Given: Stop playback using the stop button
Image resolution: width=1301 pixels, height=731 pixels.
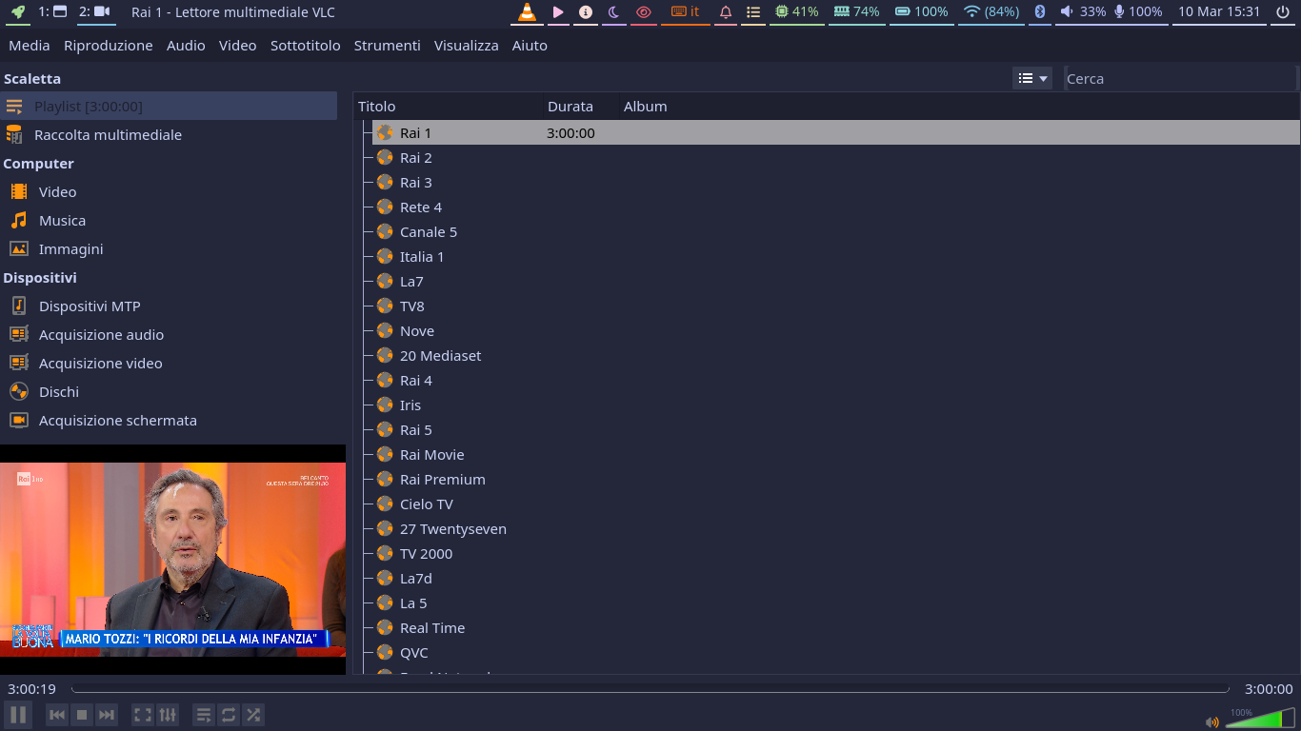Looking at the screenshot, I should coord(82,714).
